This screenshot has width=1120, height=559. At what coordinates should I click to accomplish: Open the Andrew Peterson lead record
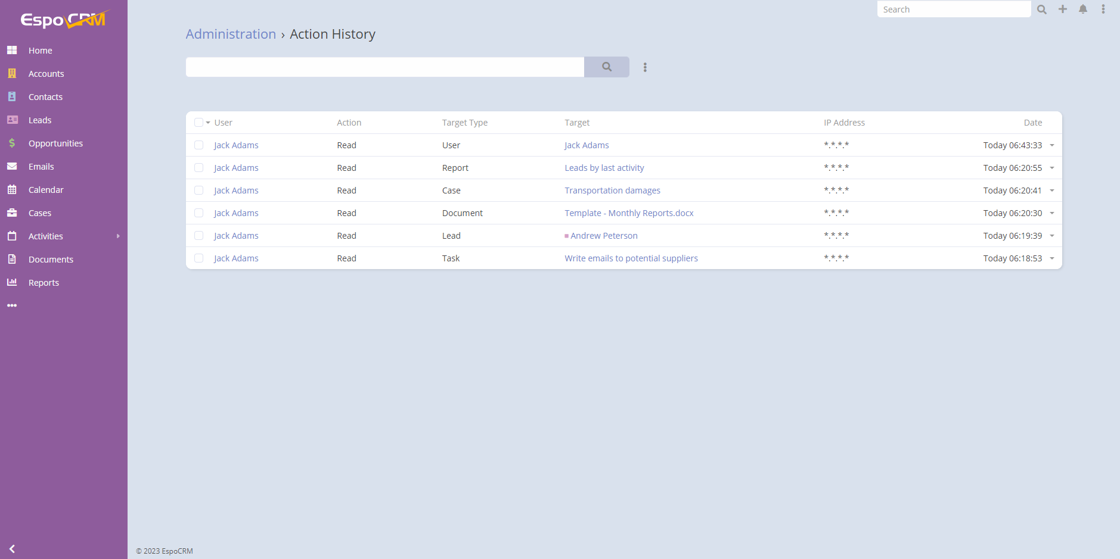click(603, 236)
